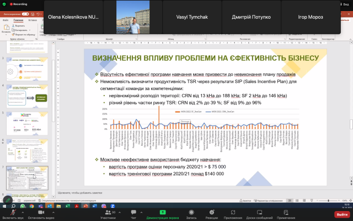The height and width of the screenshot is (221, 353).
Task: Open Доски сообщений whiteboards
Action: click(259, 213)
